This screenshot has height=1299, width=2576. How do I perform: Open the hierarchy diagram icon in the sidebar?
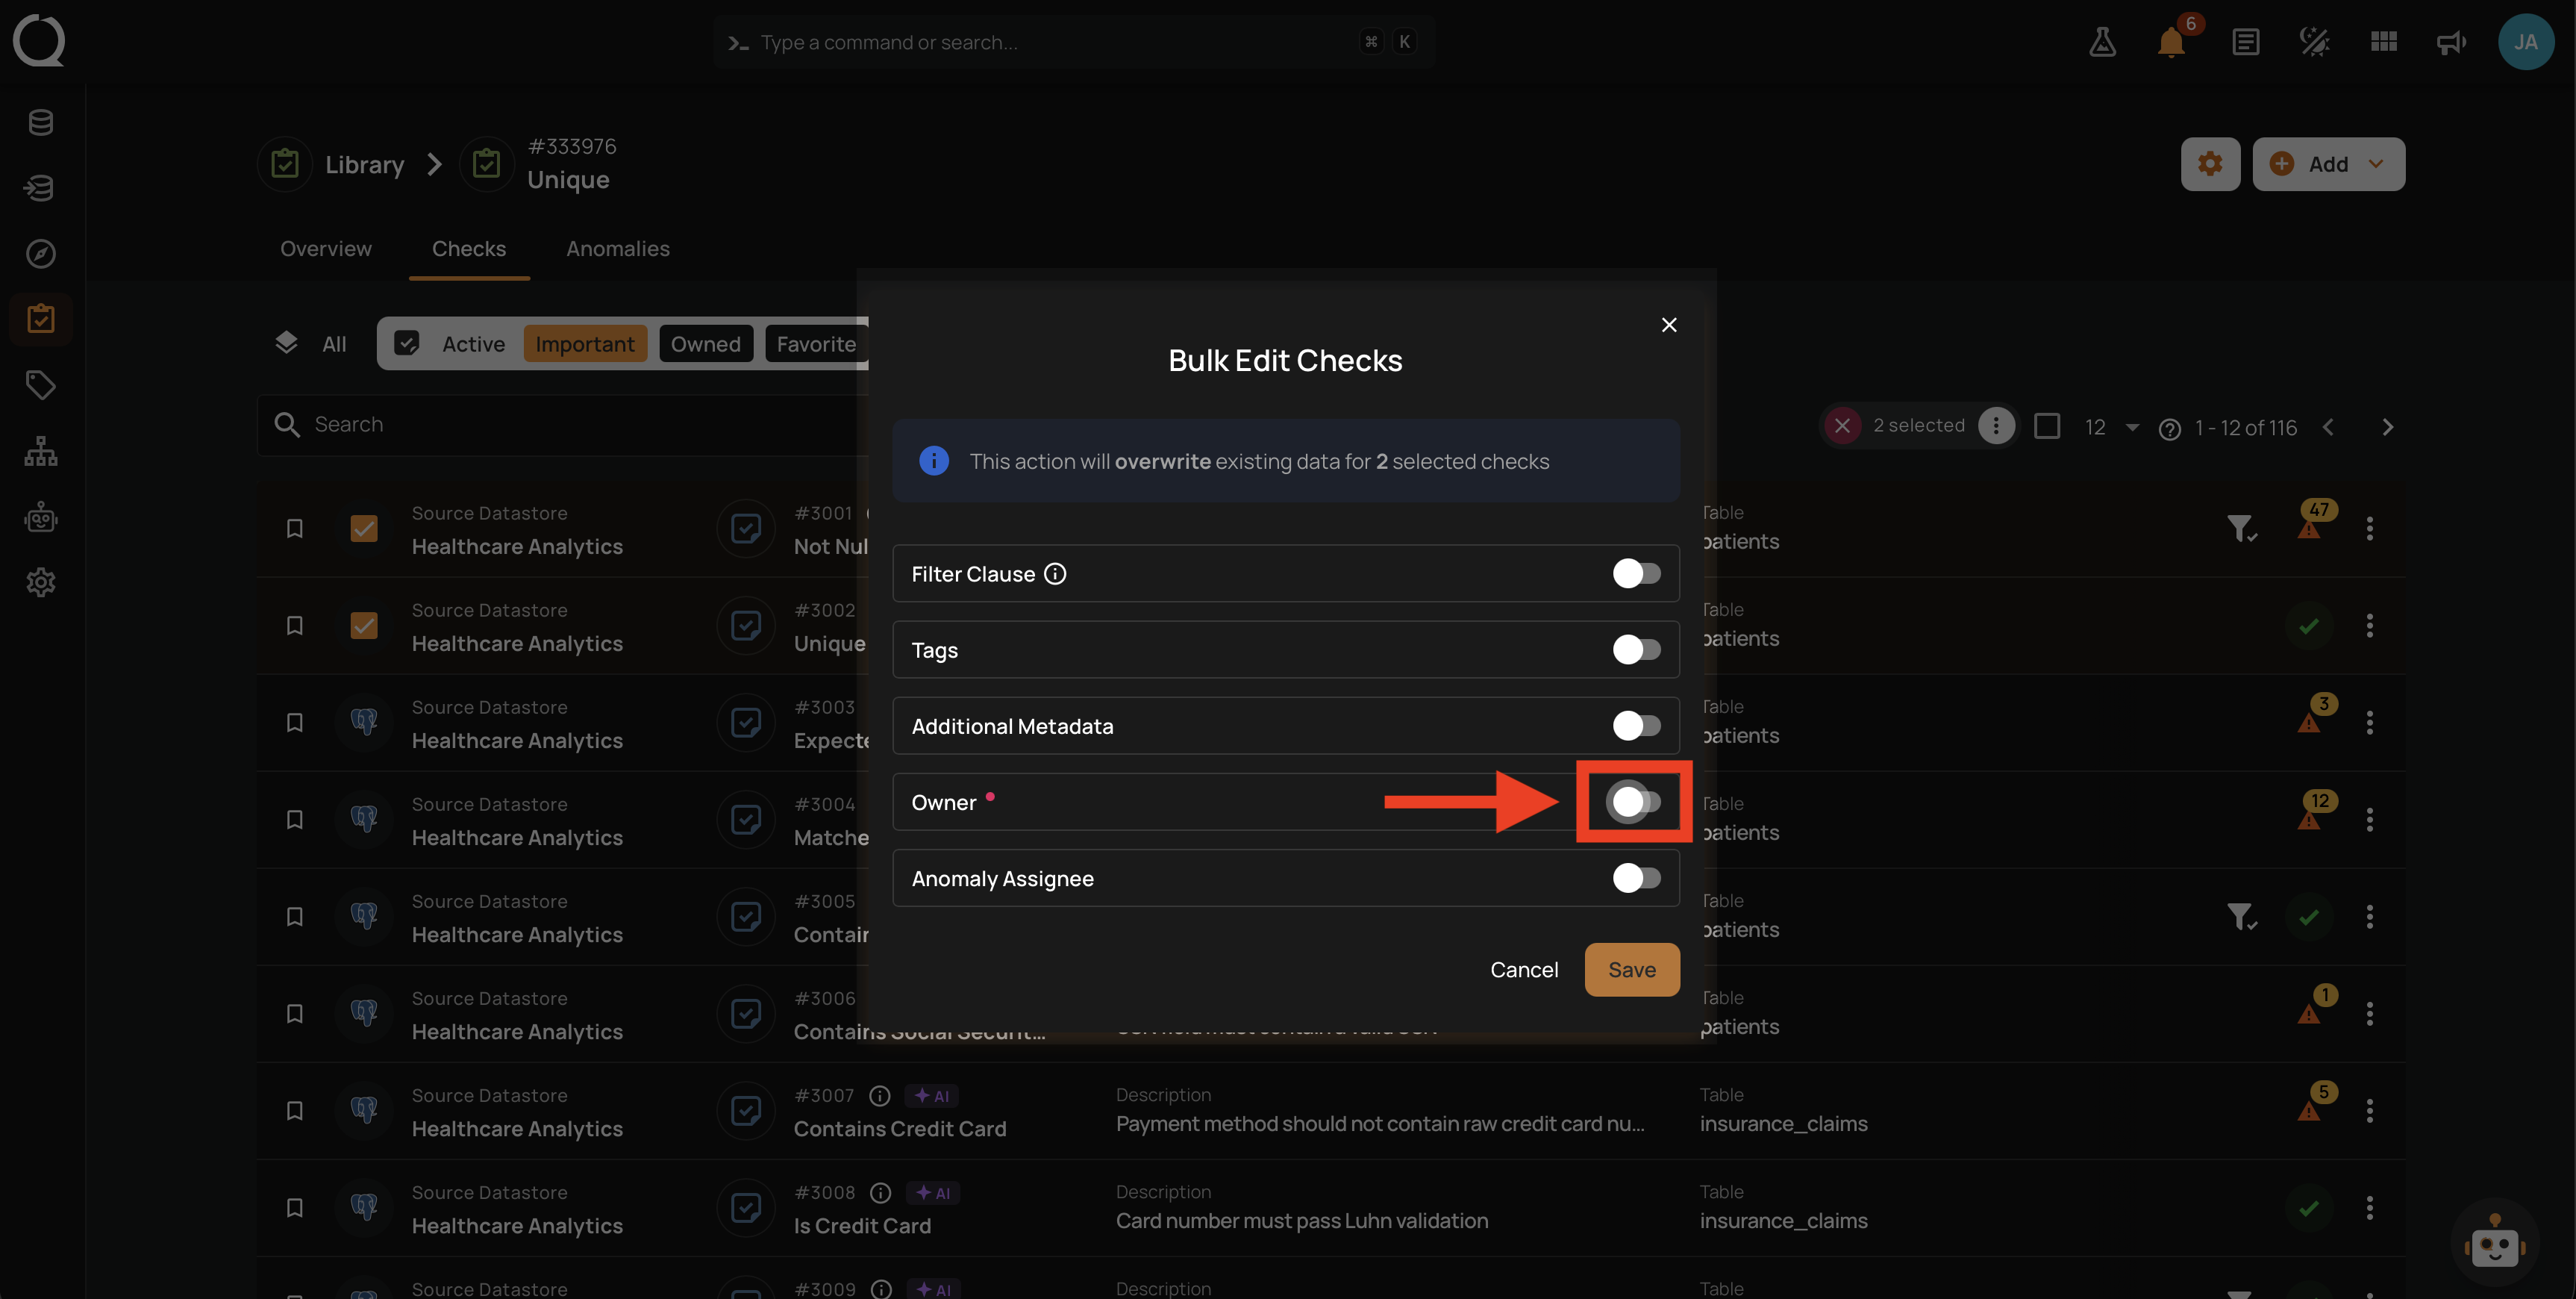pos(40,452)
